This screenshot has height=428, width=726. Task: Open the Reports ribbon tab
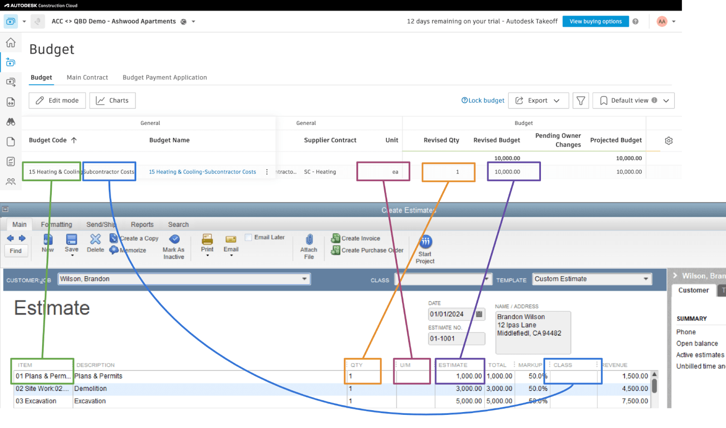142,225
